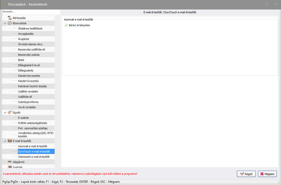The width and height of the screenshot is (281, 185).
Task: Toggle the Bérlet értékesítés checkbox
Action: pyautogui.click(x=66, y=25)
